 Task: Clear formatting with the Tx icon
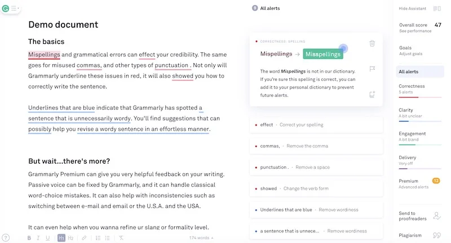121,238
